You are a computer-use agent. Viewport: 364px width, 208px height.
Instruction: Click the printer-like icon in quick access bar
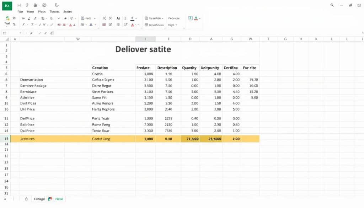pos(35,5)
